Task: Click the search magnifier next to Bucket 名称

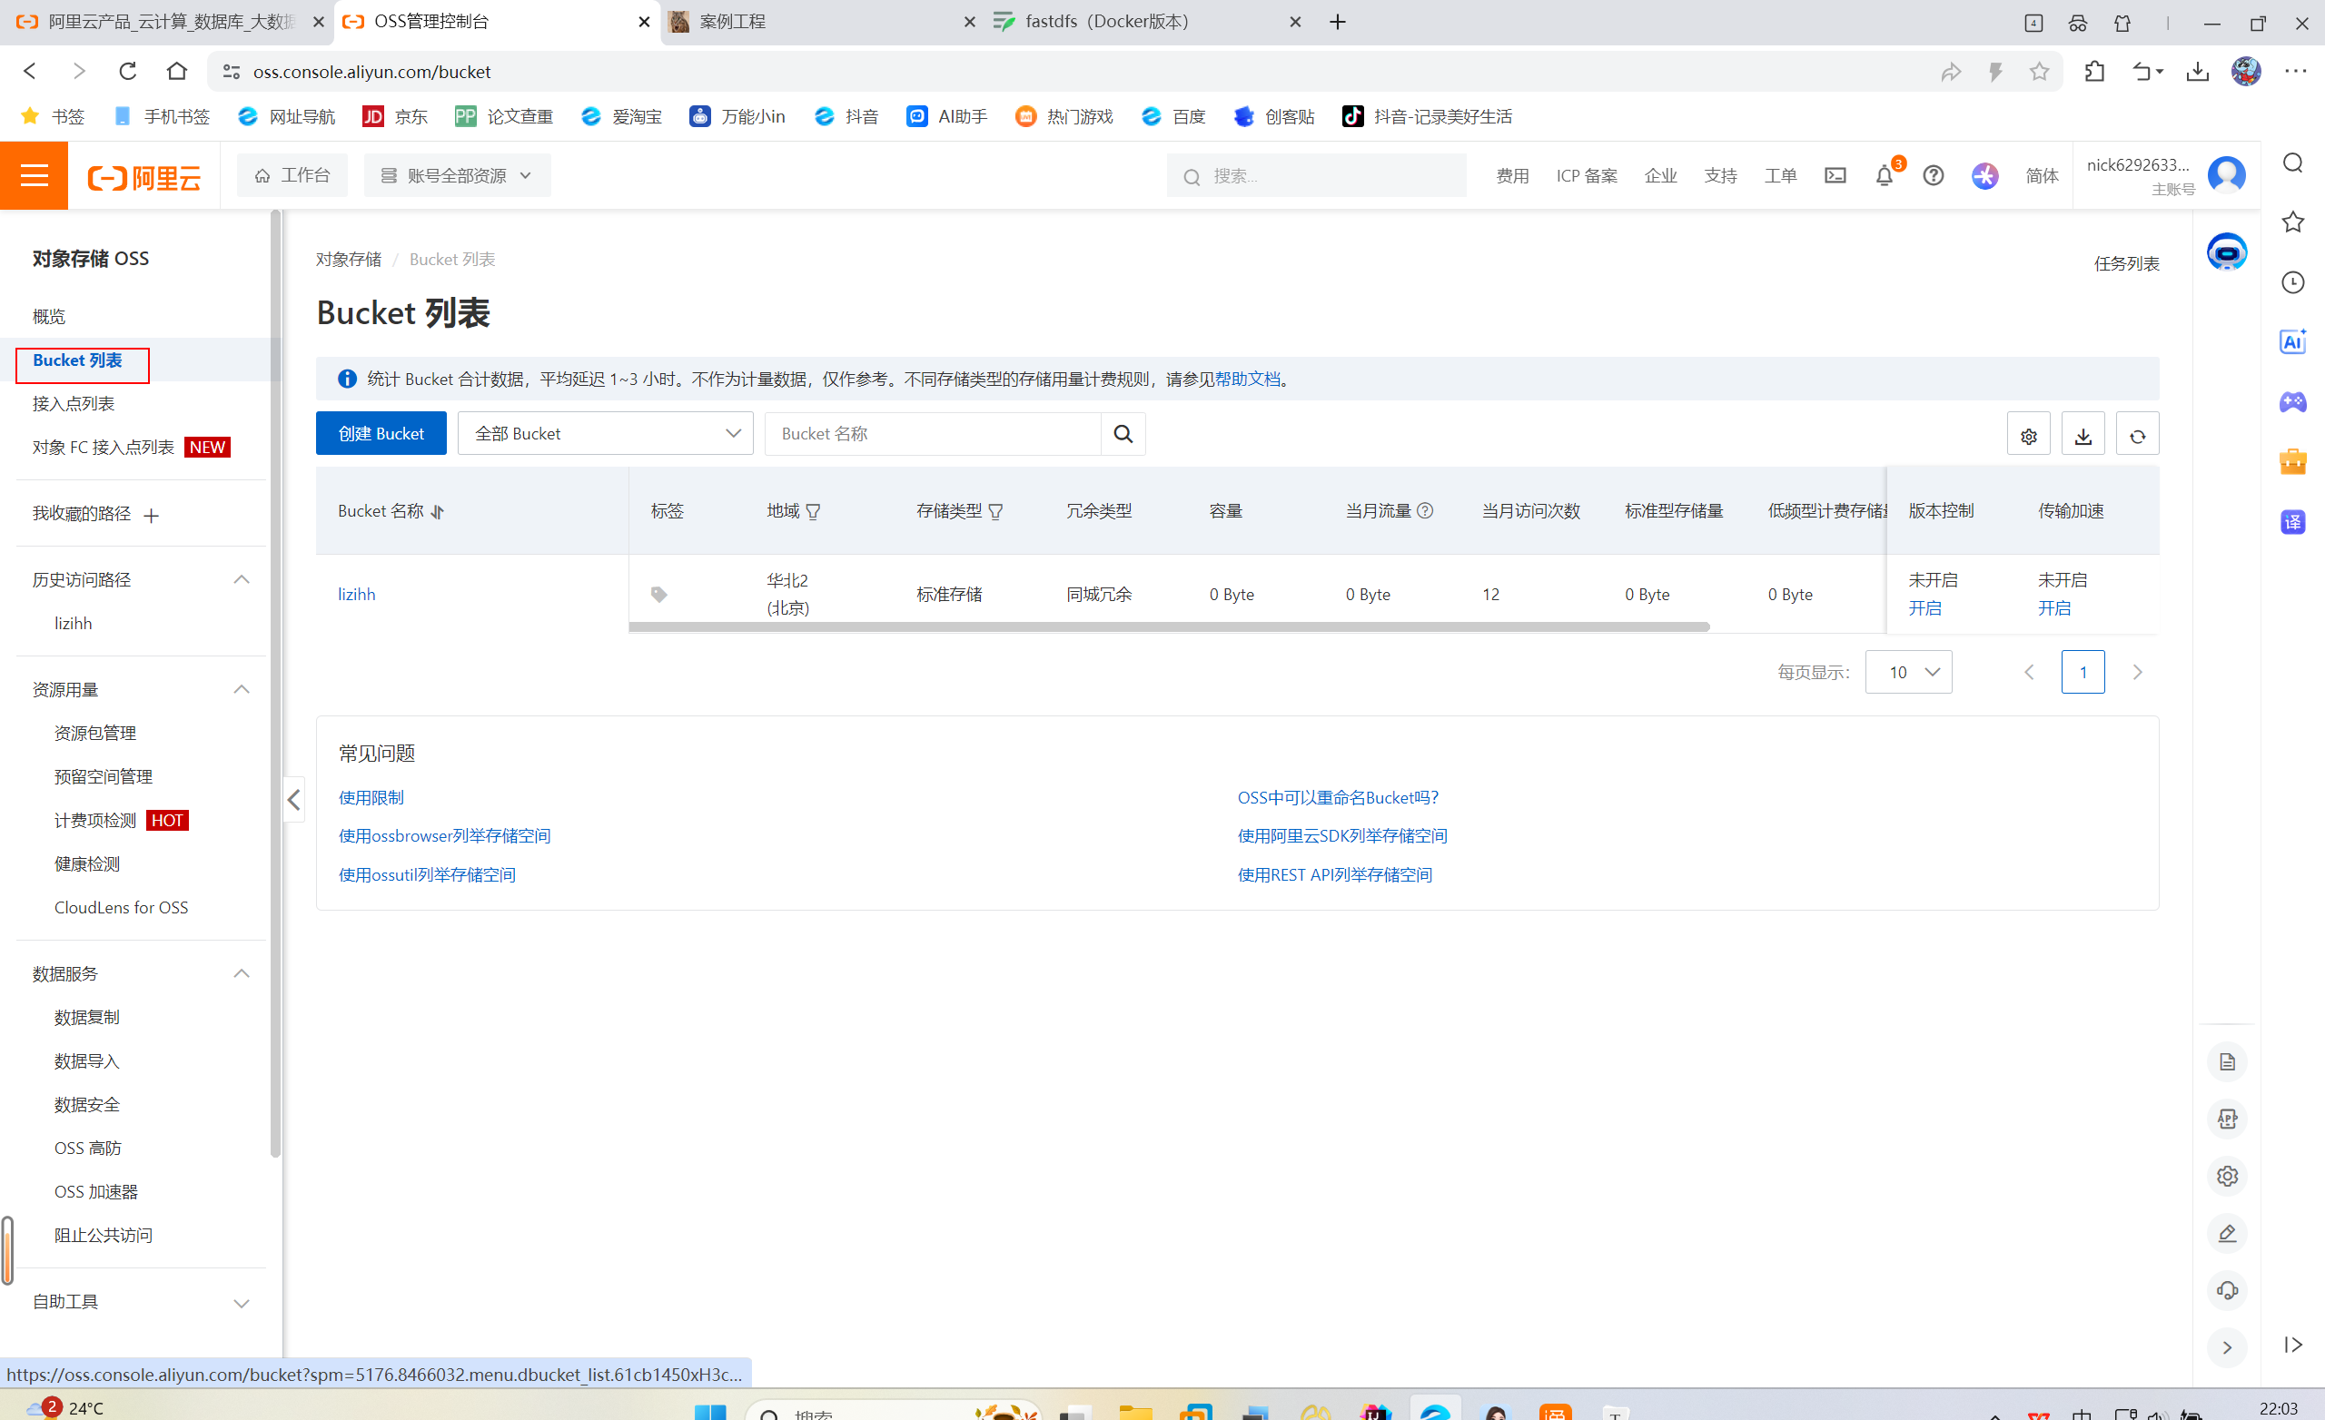Action: click(x=1123, y=434)
